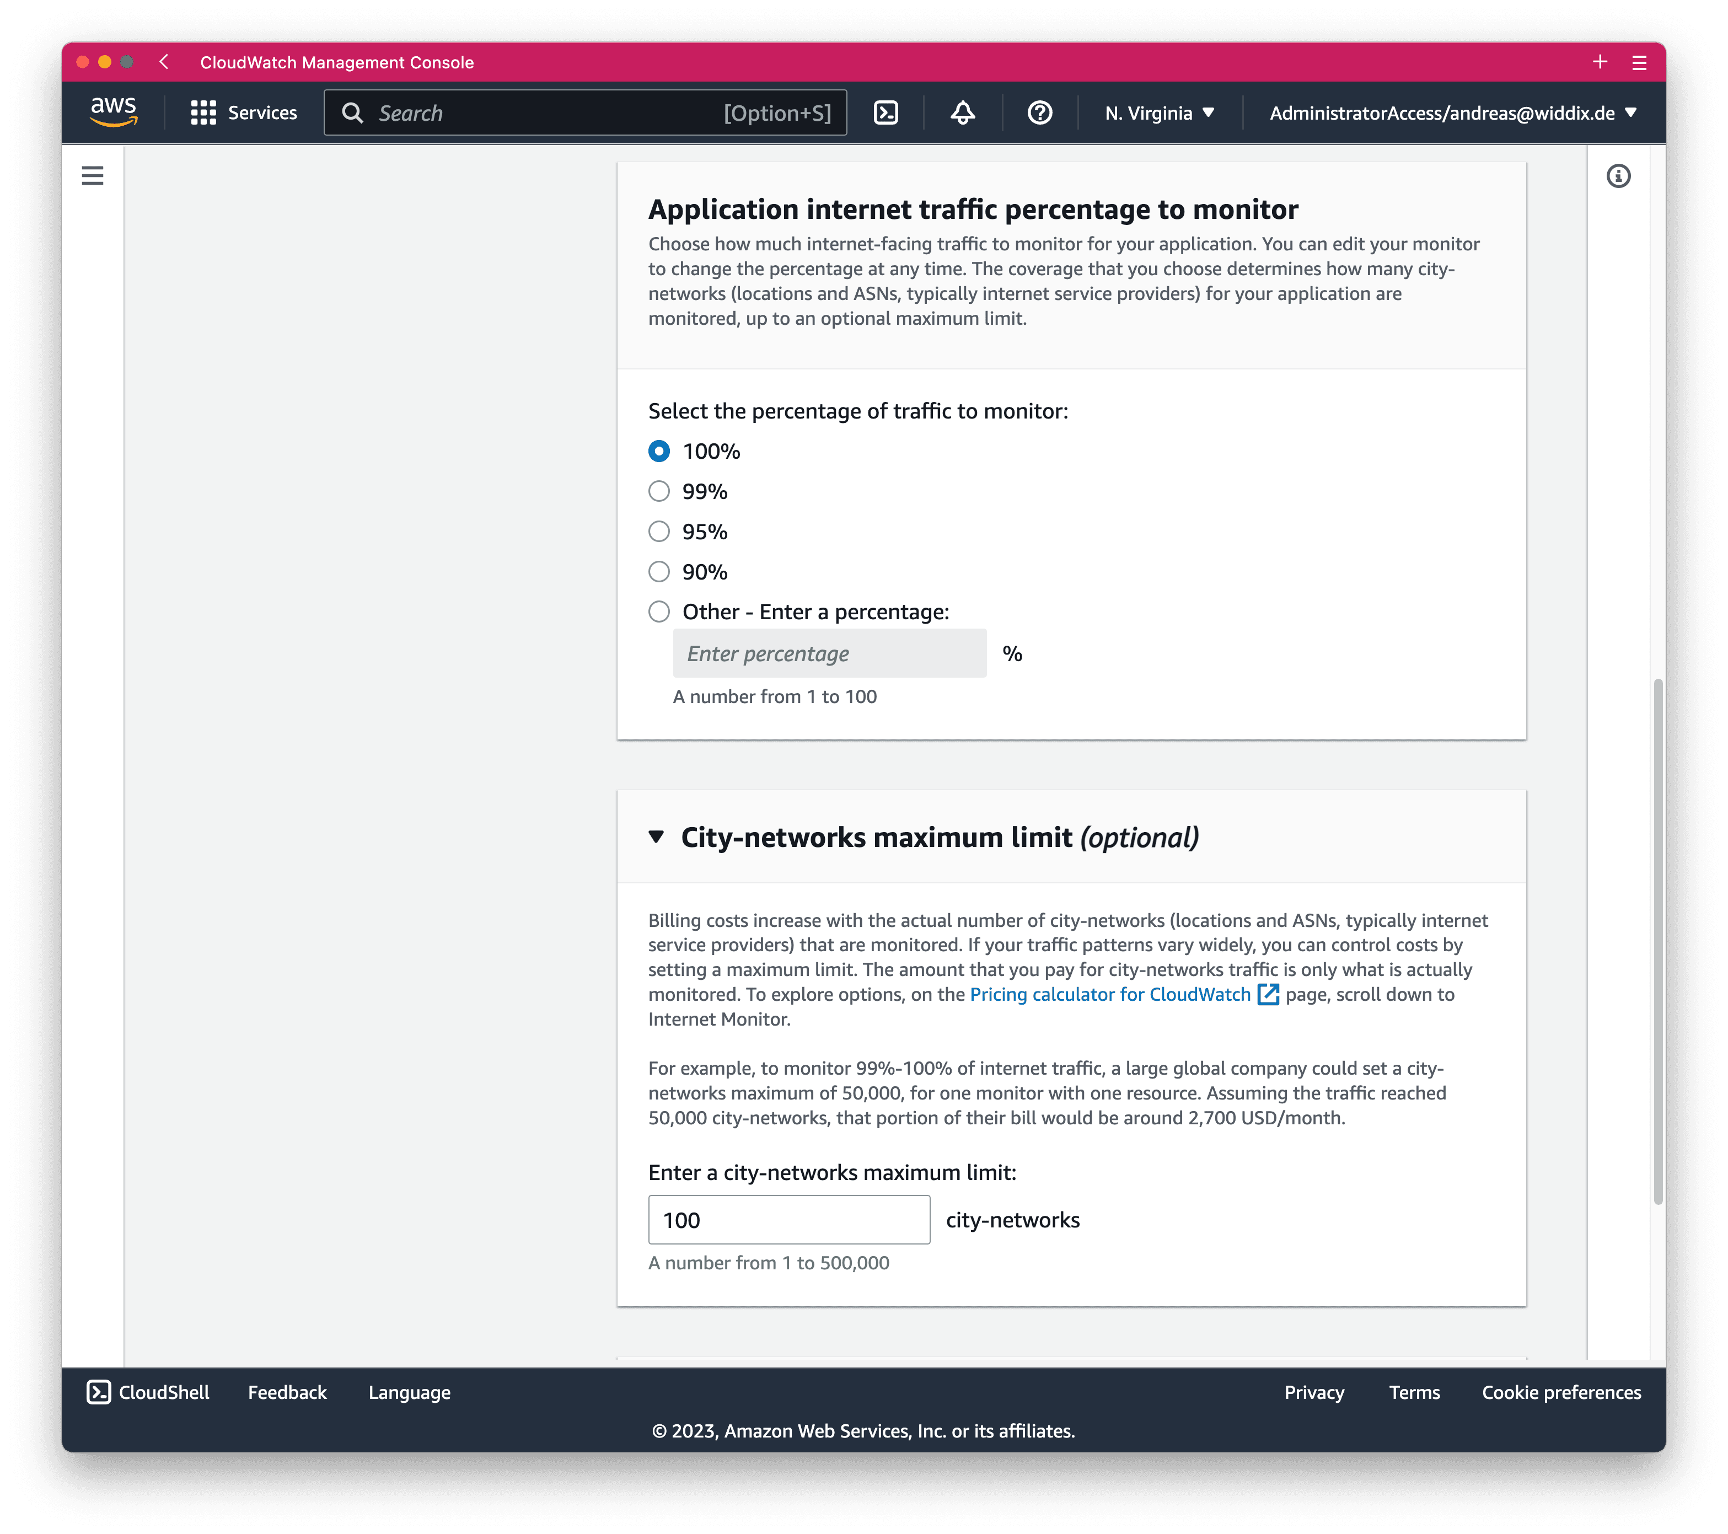Open the Services grid menu
Image resolution: width=1728 pixels, height=1534 pixels.
(x=244, y=112)
